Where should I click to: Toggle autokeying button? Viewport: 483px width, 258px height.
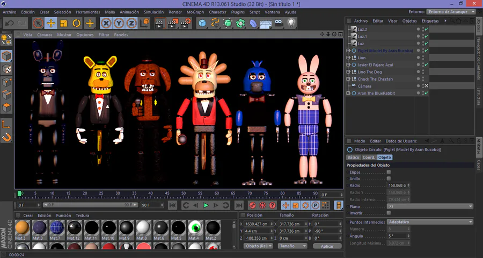pyautogui.click(x=262, y=205)
